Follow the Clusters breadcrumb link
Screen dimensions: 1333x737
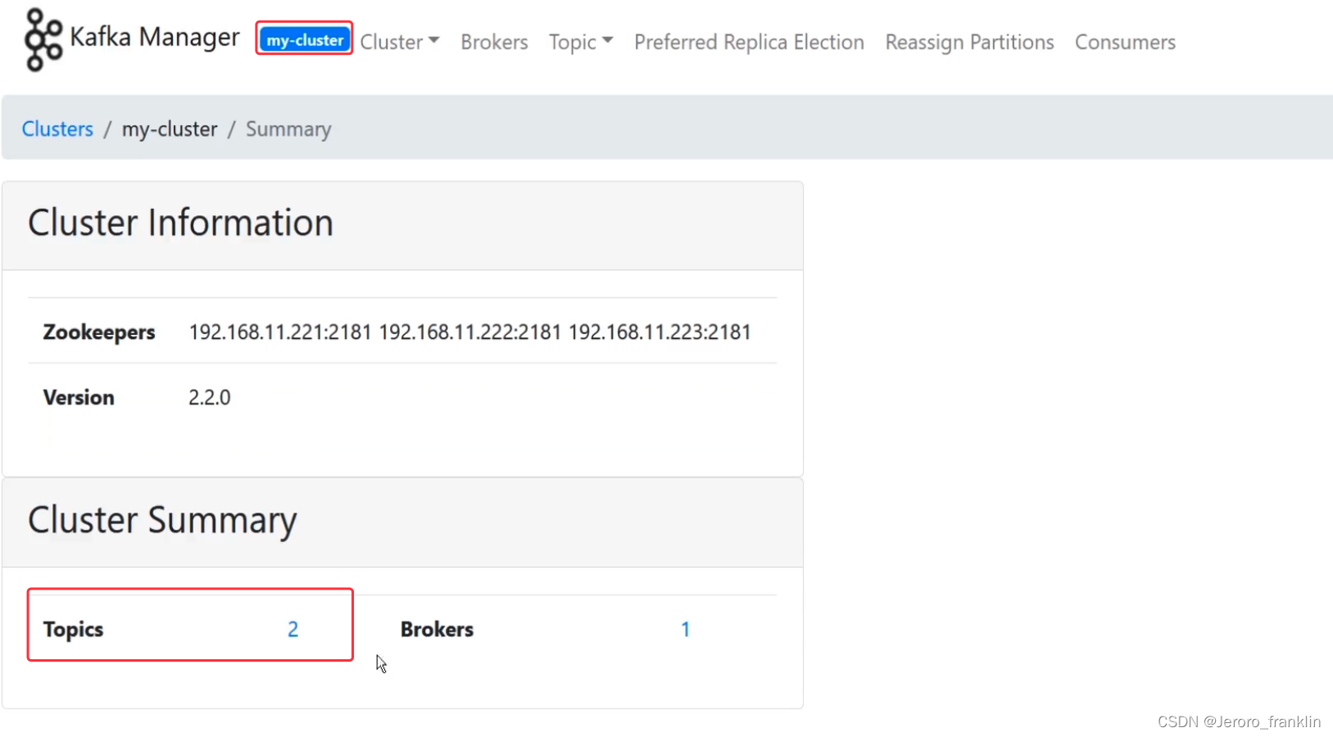pos(57,129)
